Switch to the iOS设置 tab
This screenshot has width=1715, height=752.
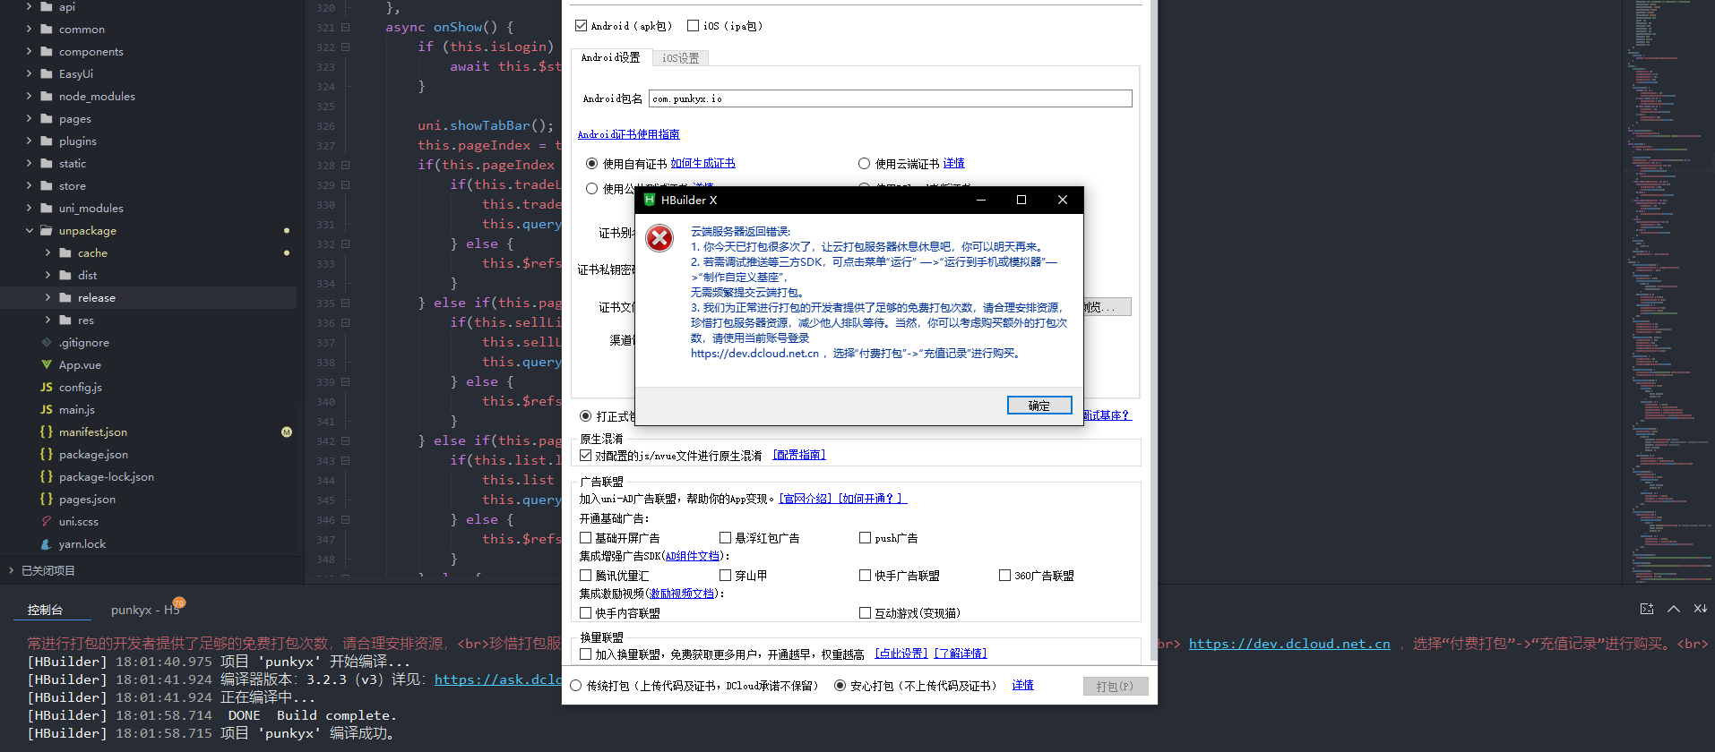[x=680, y=58]
